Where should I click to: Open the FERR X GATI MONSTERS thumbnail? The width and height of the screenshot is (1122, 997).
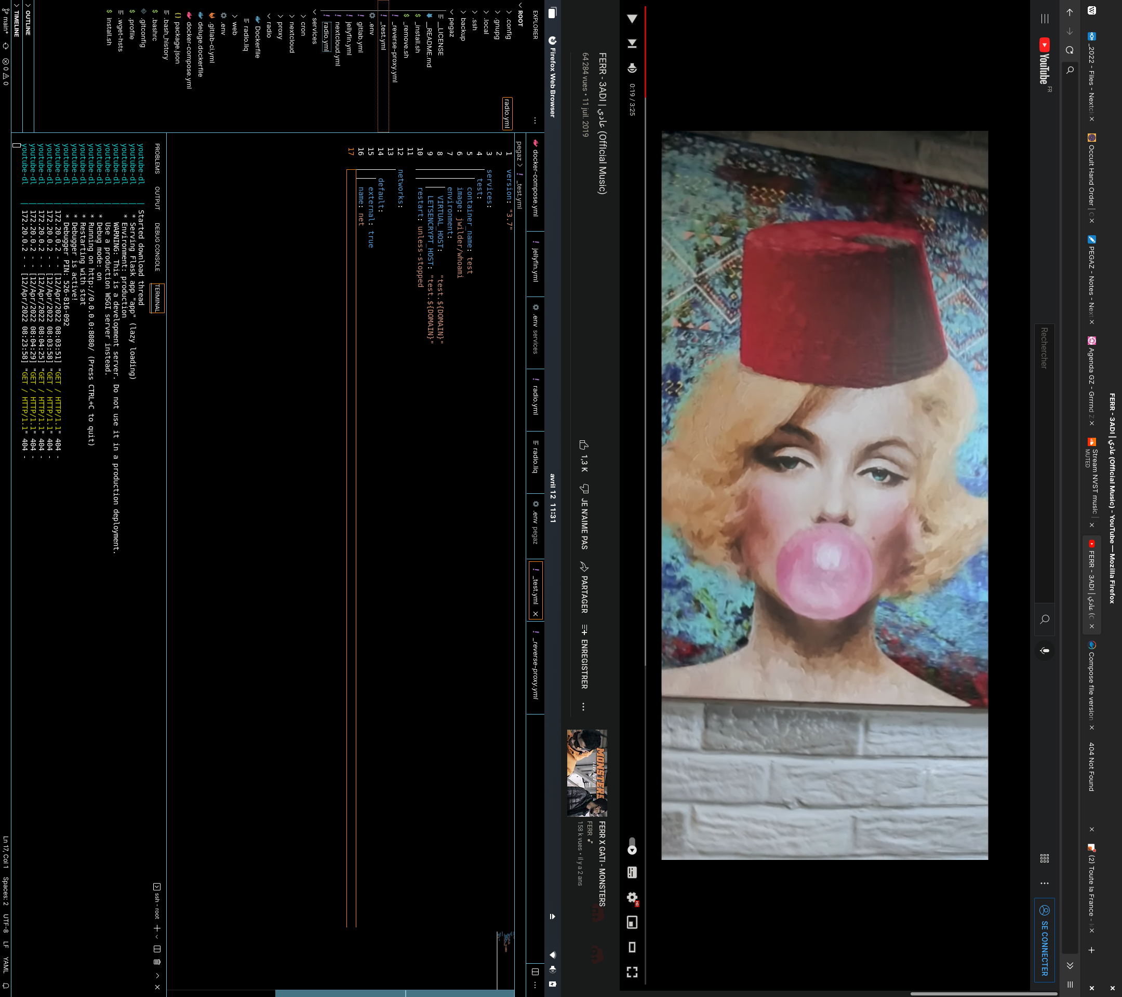(586, 773)
